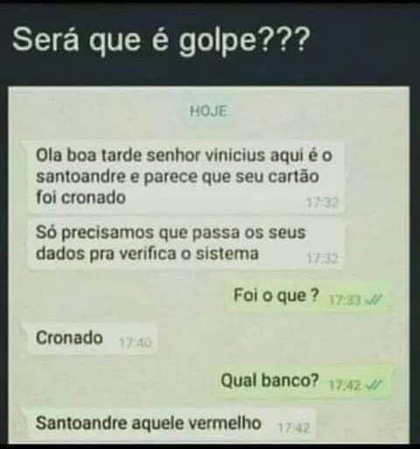The height and width of the screenshot is (449, 420).
Task: Tap the 'Santoandre aquele vermelho' message
Action: click(x=171, y=424)
